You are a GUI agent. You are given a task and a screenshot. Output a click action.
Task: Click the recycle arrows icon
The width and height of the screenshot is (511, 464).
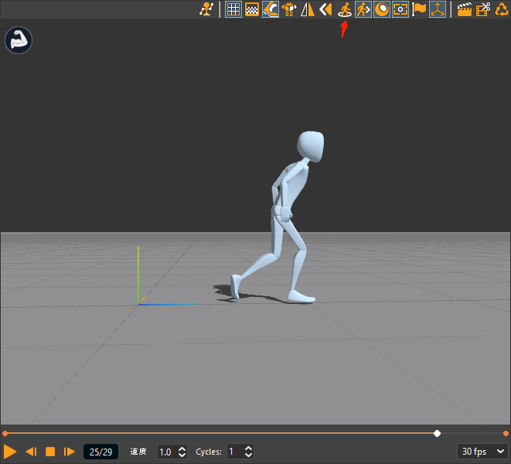[x=502, y=9]
